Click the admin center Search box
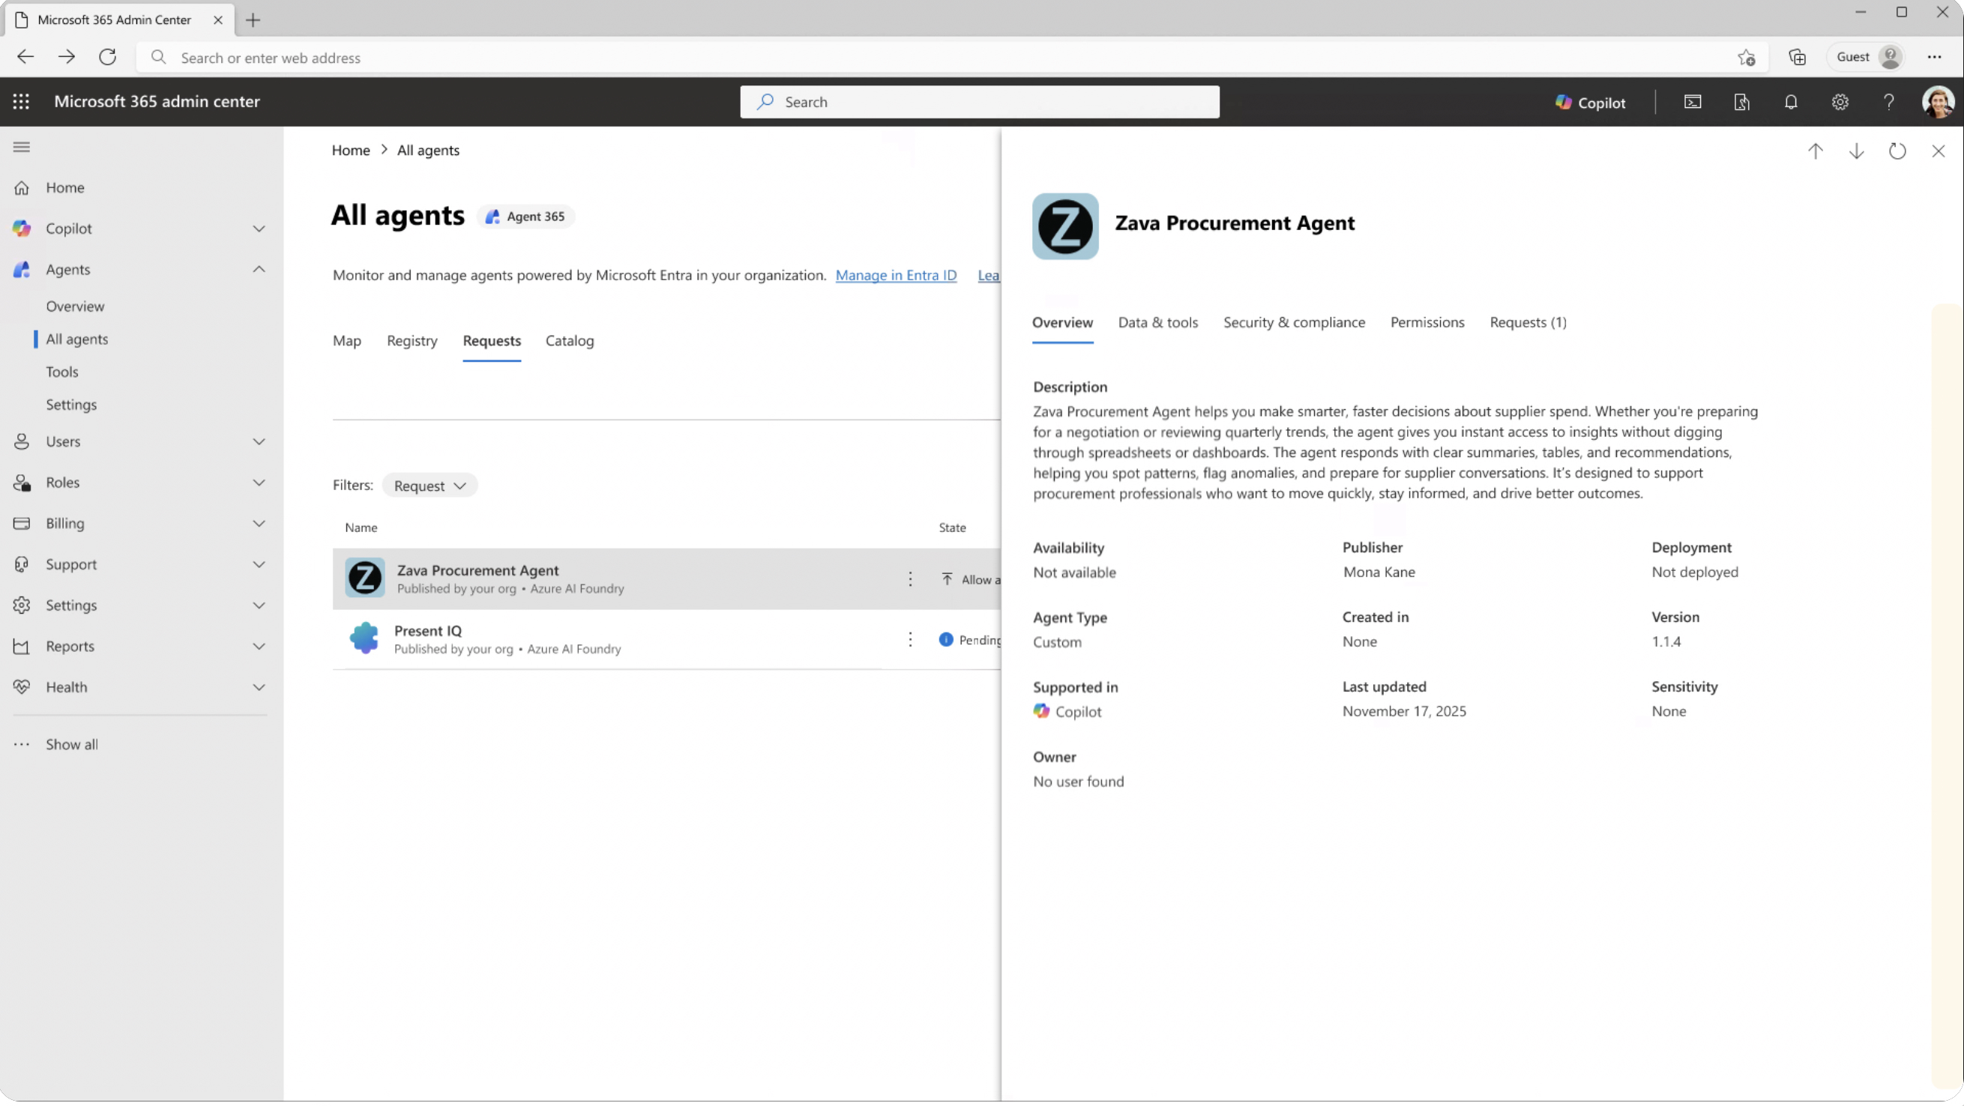This screenshot has width=1964, height=1106. pos(979,102)
